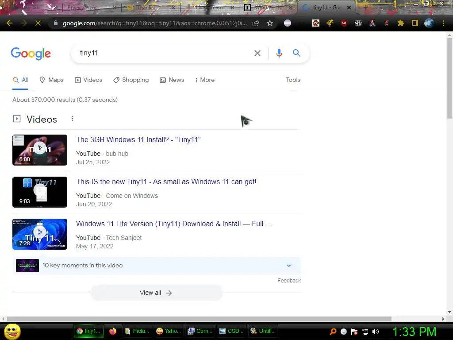Start a voice search with microphone
453x340 pixels.
[x=279, y=53]
